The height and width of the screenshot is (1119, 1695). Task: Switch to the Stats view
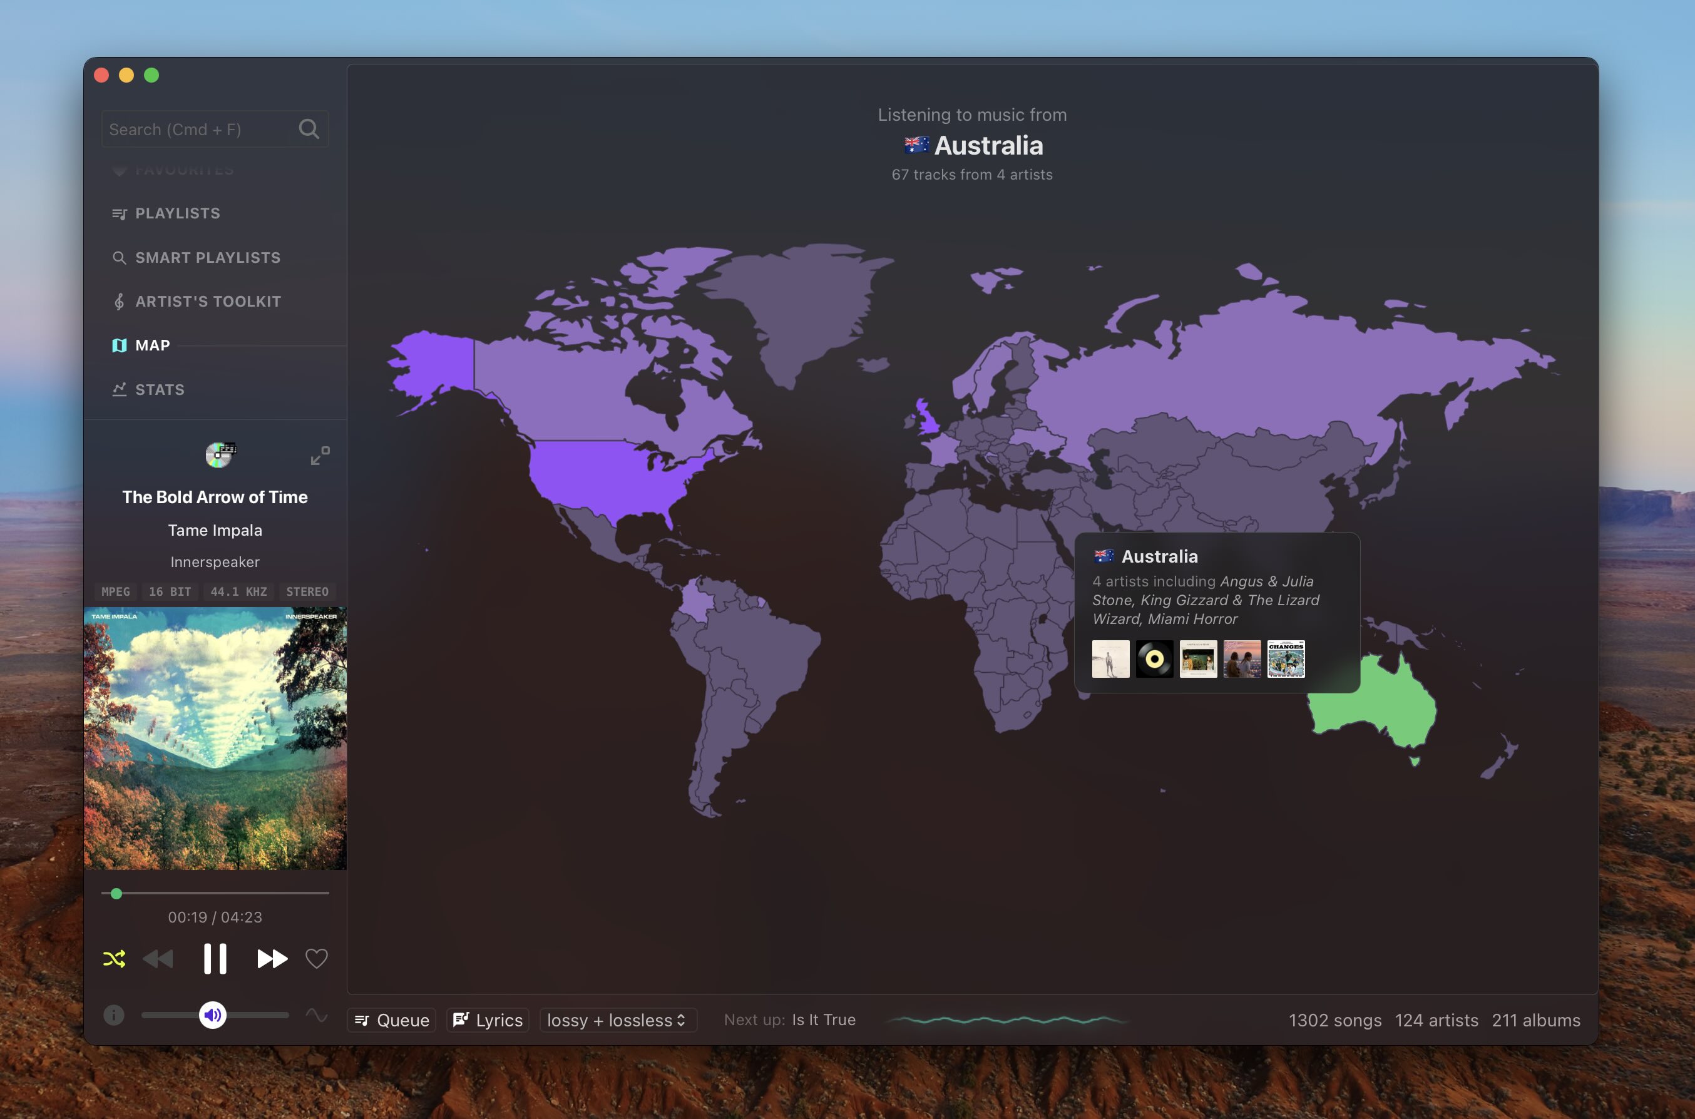tap(159, 390)
